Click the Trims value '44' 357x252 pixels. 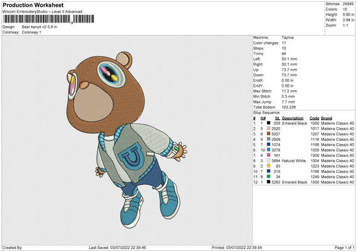pos(284,53)
